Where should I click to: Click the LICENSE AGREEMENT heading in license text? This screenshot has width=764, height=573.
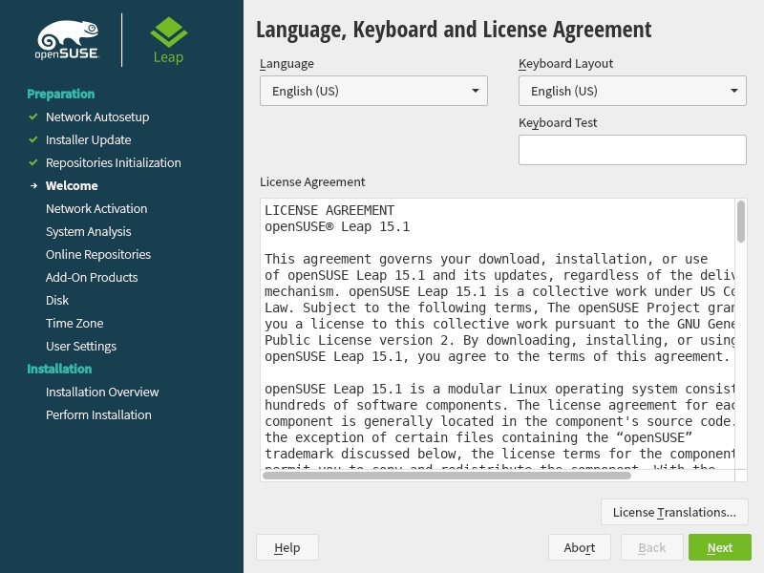[329, 210]
